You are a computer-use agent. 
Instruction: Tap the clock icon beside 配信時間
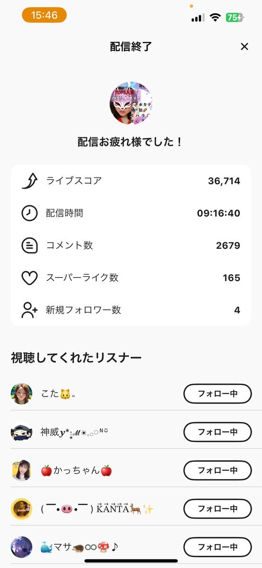pyautogui.click(x=30, y=213)
